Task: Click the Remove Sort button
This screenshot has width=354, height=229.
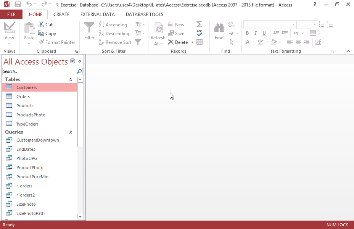Action: (115, 42)
